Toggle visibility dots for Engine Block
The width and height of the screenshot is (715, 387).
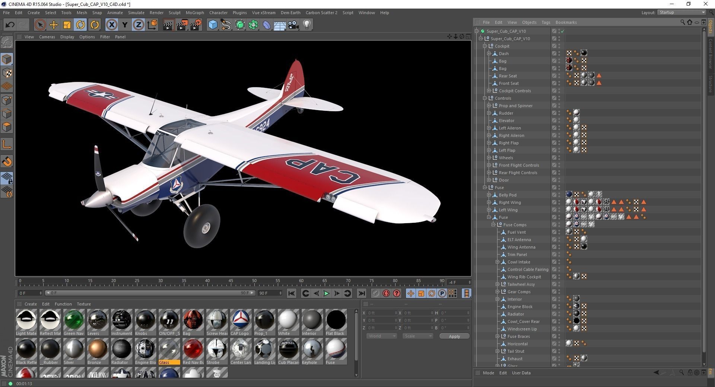(x=559, y=307)
